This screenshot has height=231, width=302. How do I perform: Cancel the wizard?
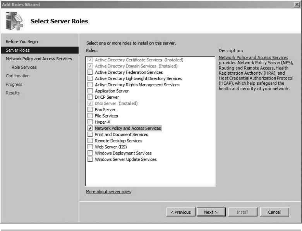tap(275, 212)
